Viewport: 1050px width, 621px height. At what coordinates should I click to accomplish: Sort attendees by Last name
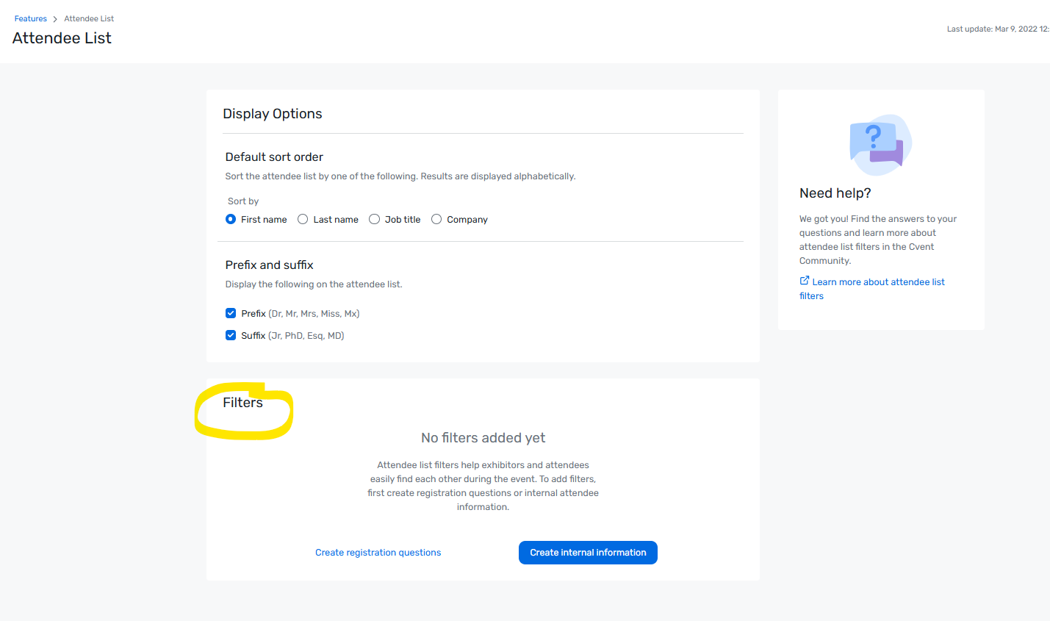pos(303,219)
